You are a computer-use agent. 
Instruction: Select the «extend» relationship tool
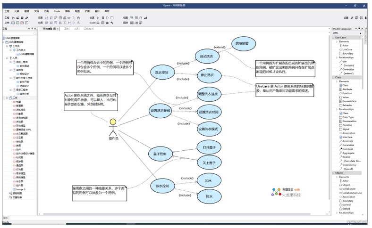coord(348,73)
